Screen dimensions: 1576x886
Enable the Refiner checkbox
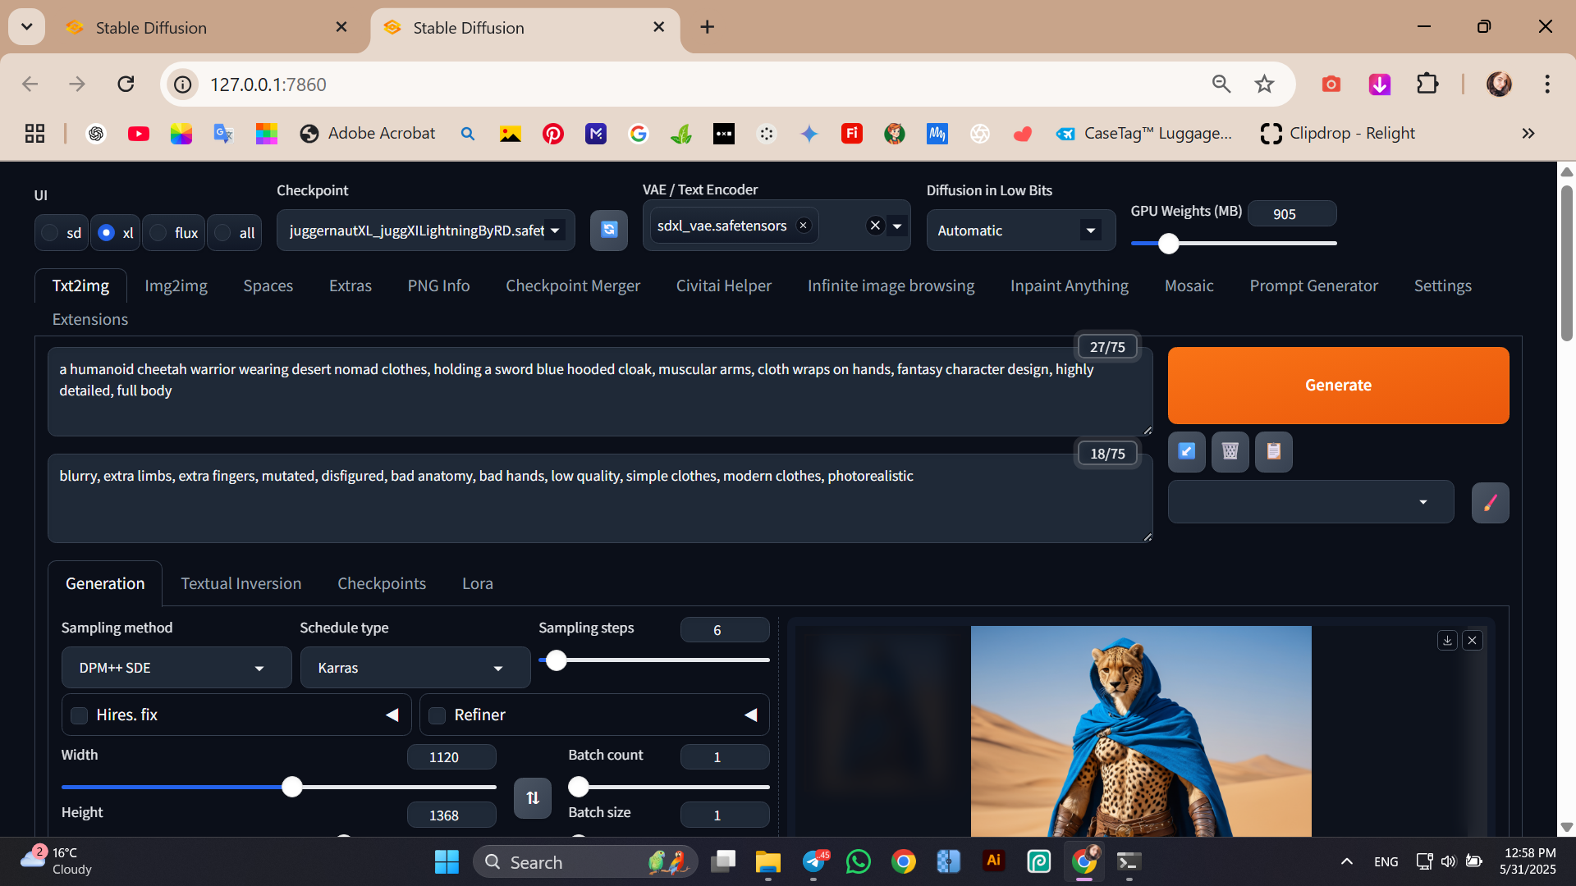438,715
